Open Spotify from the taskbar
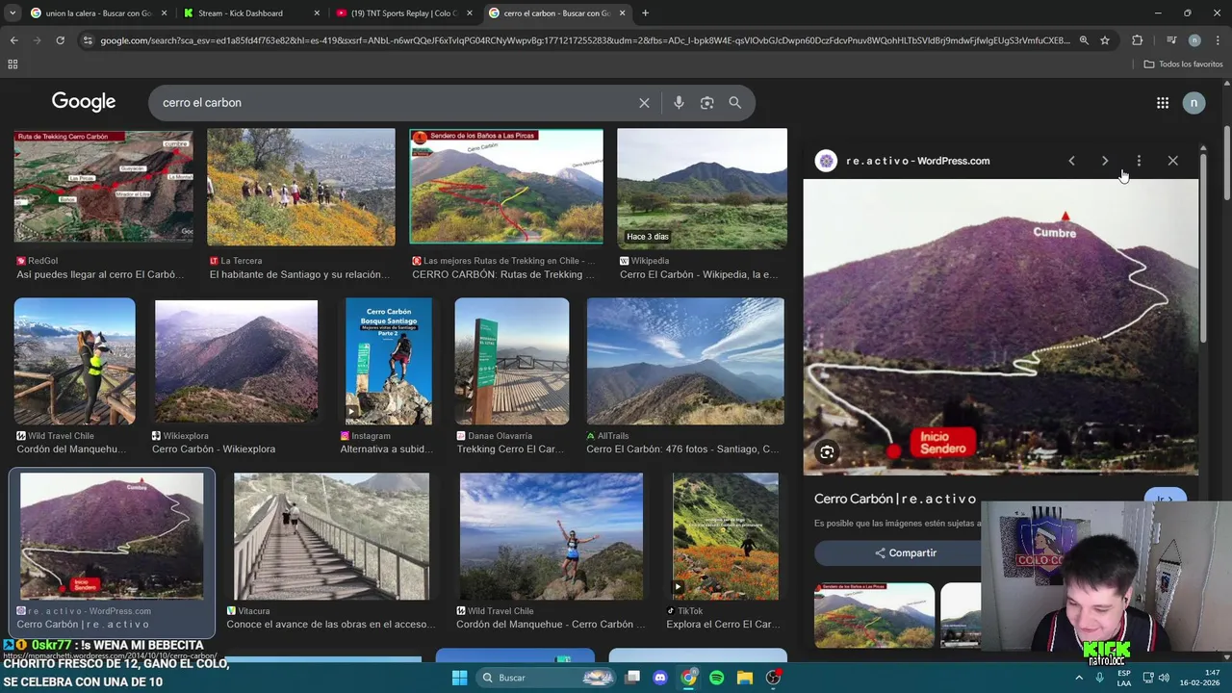Screen dimensions: 1232x693 pyautogui.click(x=716, y=678)
